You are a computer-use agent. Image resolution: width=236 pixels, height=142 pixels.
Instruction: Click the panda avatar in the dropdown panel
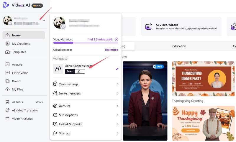(59, 23)
